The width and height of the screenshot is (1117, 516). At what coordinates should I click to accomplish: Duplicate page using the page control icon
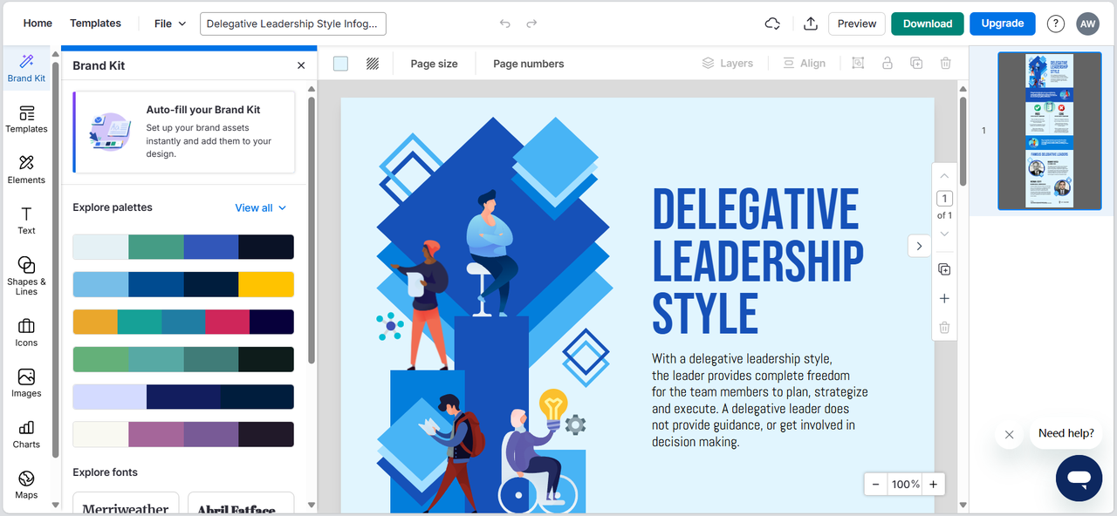[944, 269]
